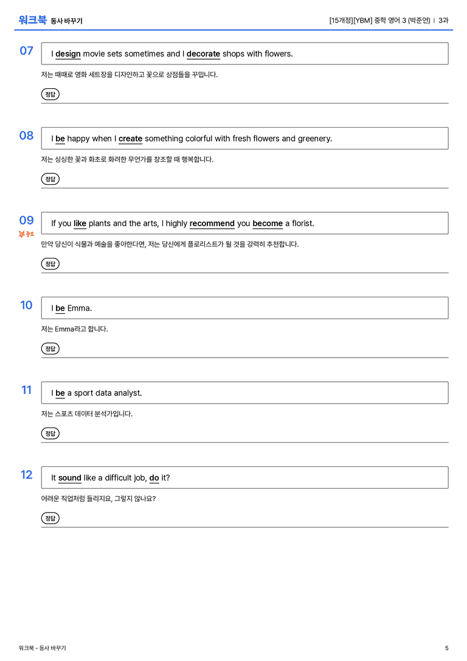Click the 정답 badge under question 07
Image resolution: width=467 pixels, height=661 pixels.
(x=50, y=94)
